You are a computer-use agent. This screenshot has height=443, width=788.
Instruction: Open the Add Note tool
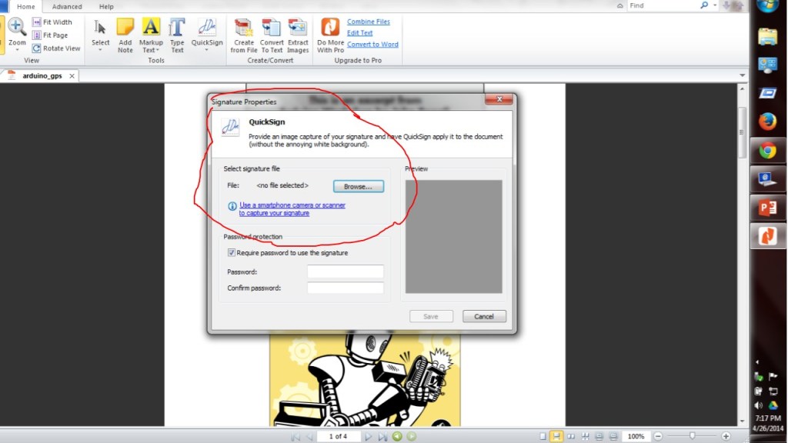pos(125,35)
